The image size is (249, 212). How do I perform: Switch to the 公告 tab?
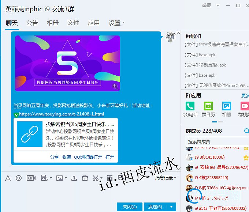(x=32, y=23)
